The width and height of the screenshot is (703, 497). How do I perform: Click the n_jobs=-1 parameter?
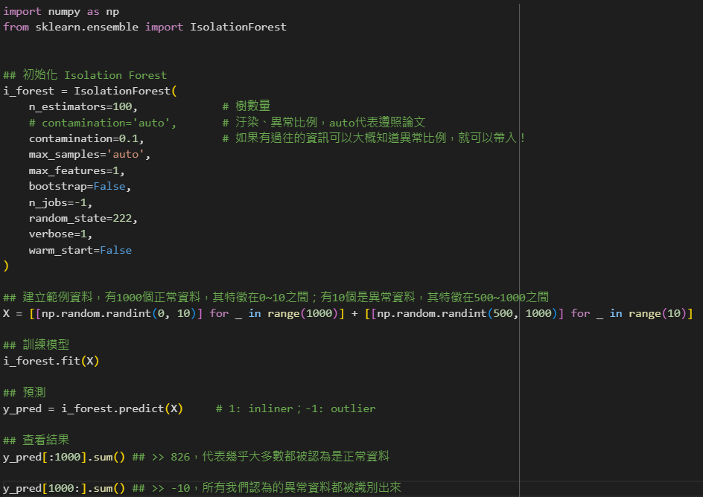click(x=61, y=202)
